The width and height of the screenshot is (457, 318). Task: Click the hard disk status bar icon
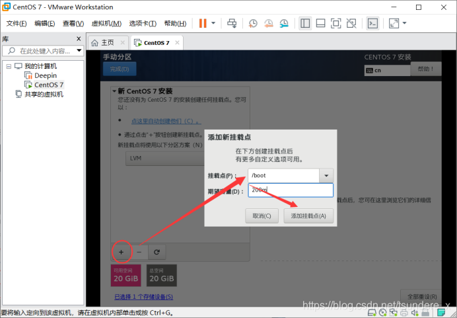pos(372,313)
